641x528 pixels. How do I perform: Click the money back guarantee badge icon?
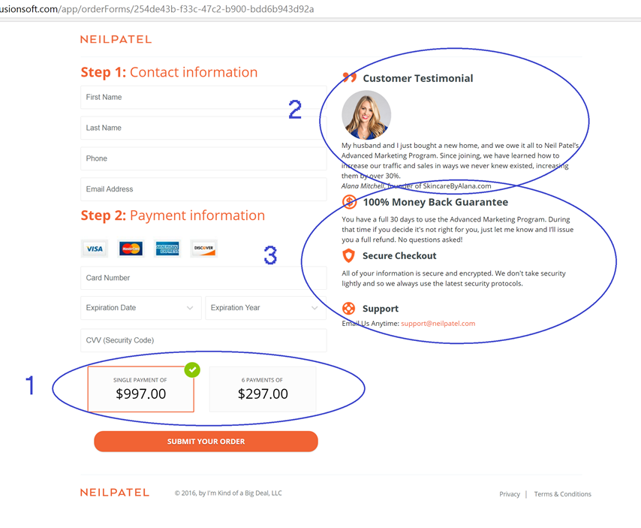point(349,202)
